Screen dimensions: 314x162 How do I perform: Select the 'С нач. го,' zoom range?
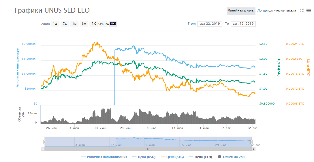[x=103, y=24]
